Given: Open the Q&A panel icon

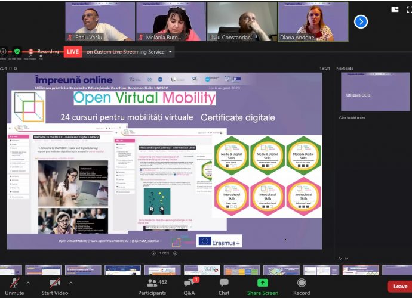Looking at the screenshot, I should click(x=189, y=283).
